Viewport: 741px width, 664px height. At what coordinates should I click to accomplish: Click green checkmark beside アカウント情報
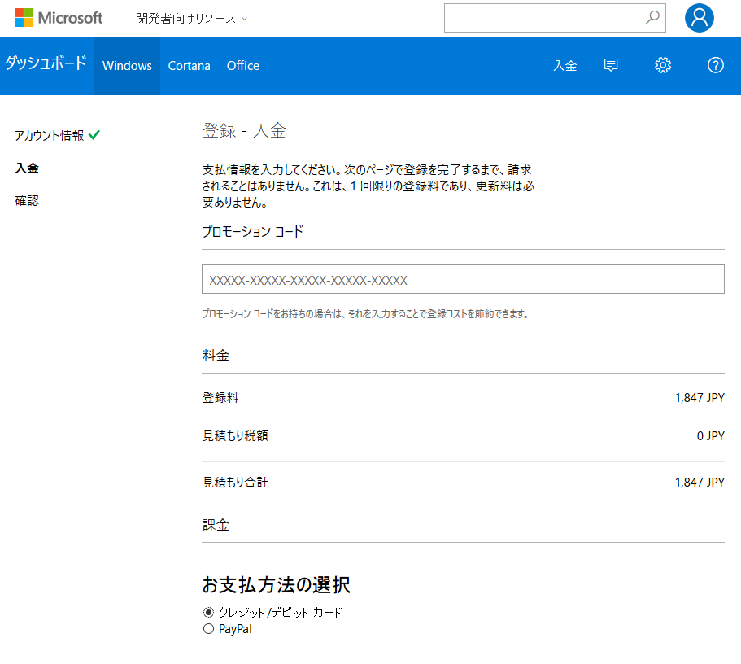point(94,135)
